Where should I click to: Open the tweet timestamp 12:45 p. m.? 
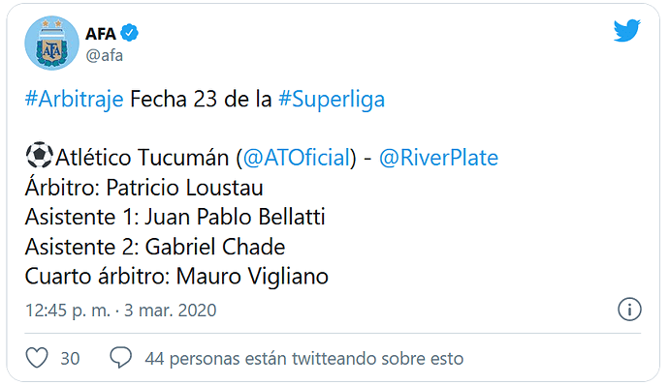(x=68, y=311)
